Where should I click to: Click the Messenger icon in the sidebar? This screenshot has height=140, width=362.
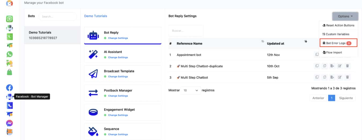(x=9, y=123)
